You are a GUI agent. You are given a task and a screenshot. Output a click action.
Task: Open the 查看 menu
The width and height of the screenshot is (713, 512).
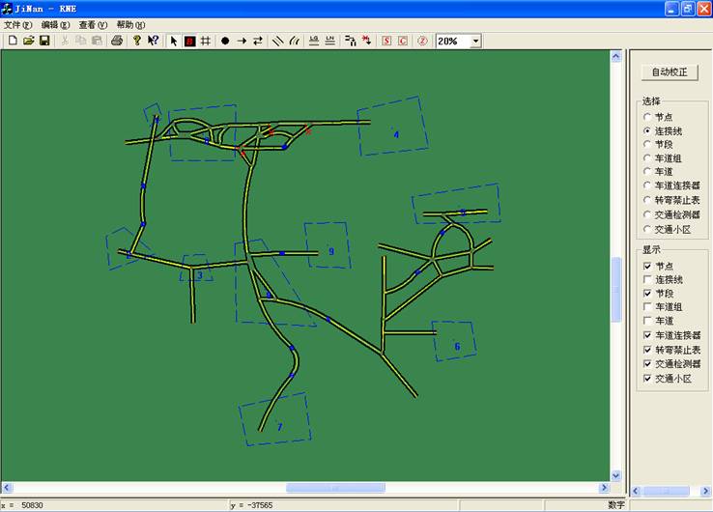pos(93,25)
